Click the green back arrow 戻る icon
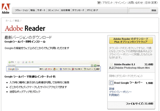The image size is (160, 111). pyautogui.click(x=9, y=62)
